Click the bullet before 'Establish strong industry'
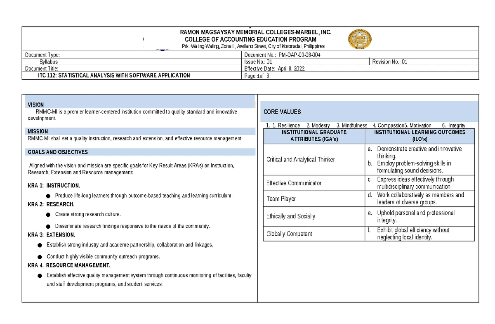Image resolution: width=495 pixels, height=324 pixels. coord(40,245)
